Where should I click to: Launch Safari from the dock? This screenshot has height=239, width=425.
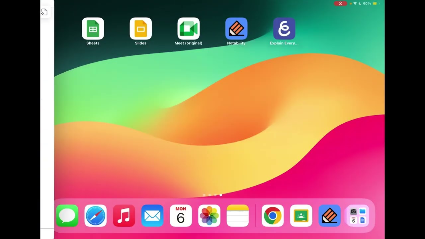coord(96,216)
